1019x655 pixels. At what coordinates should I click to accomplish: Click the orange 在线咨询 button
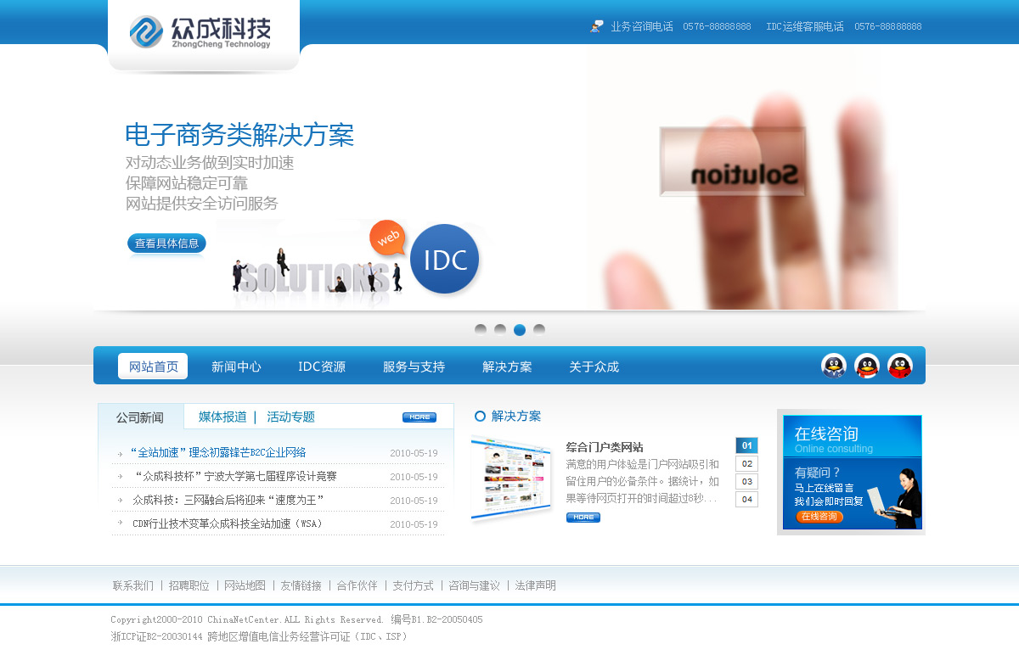coord(819,517)
